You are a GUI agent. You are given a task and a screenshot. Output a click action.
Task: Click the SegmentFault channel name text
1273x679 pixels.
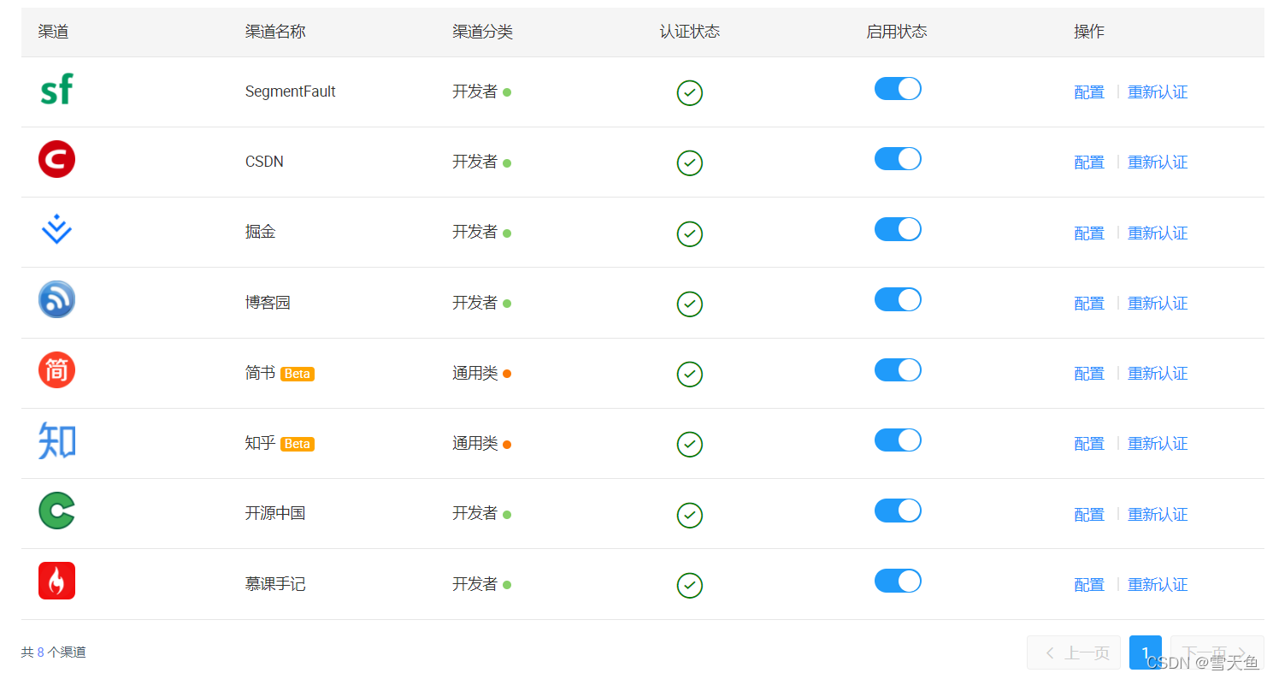click(291, 92)
